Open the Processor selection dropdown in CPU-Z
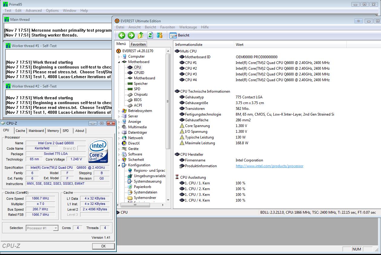 pyautogui.click(x=56, y=228)
